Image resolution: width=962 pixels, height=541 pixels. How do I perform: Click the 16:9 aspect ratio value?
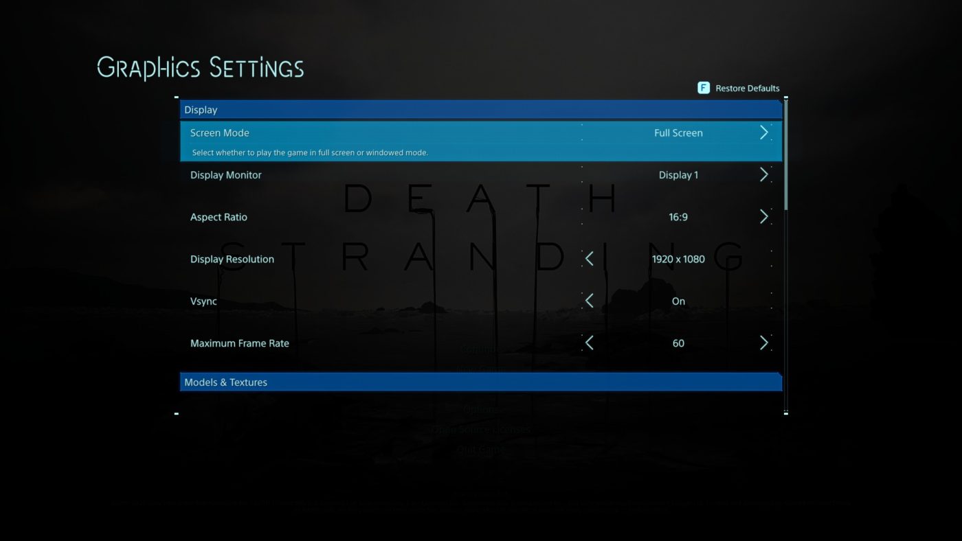[678, 217]
